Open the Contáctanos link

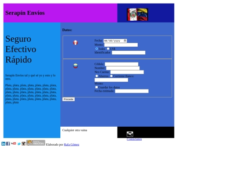[134, 139]
